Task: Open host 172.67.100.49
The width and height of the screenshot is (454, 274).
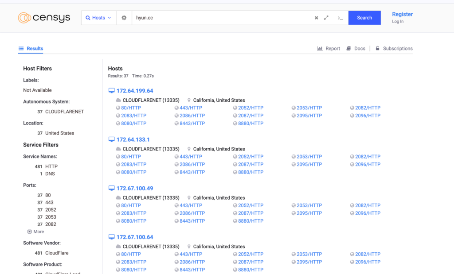Action: click(x=135, y=189)
